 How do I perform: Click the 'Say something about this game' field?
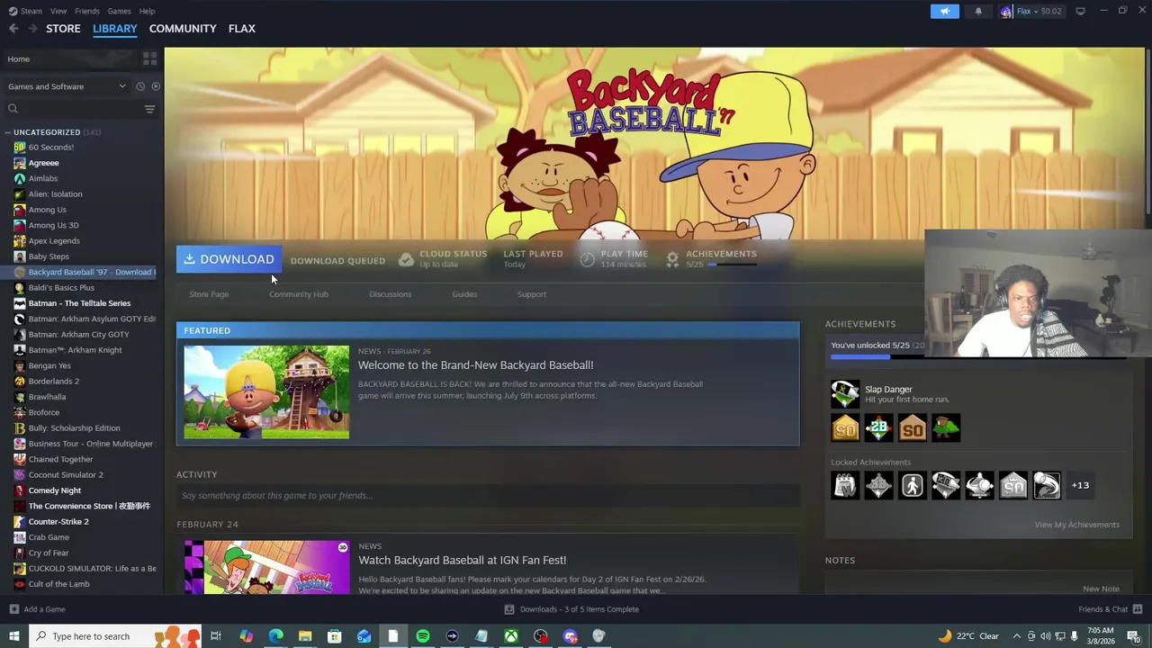[x=488, y=495]
